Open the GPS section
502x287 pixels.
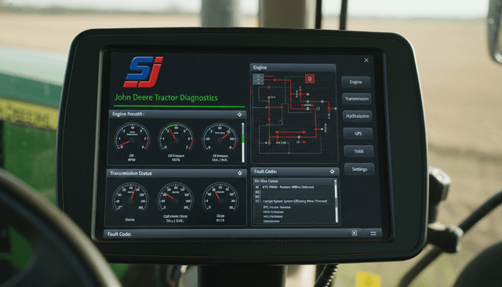(x=358, y=133)
